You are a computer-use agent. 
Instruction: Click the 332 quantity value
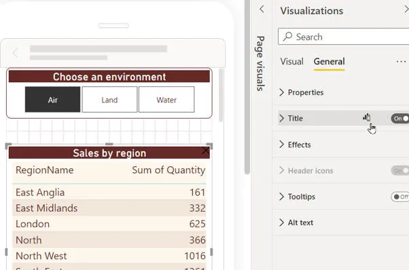(198, 208)
